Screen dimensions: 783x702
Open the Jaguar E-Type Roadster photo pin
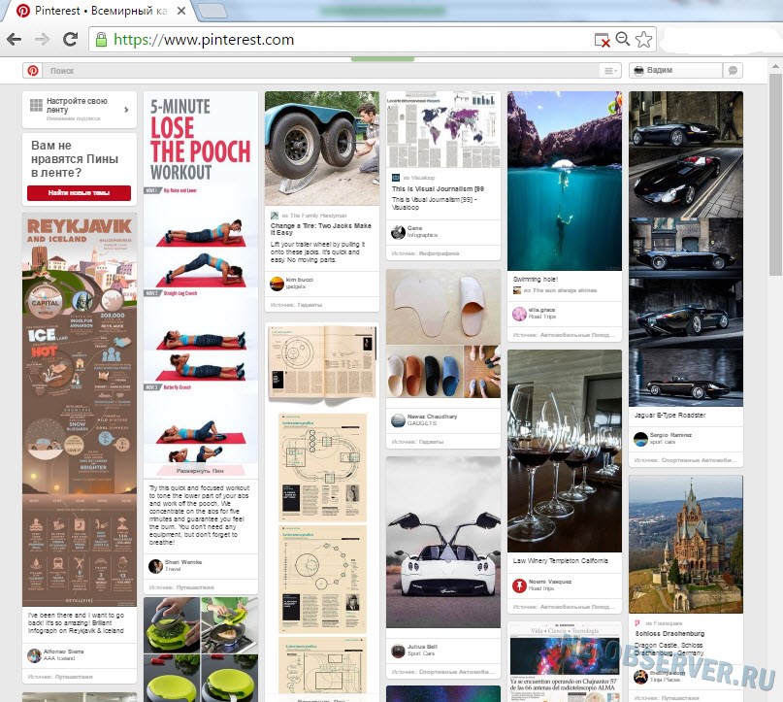(686, 249)
